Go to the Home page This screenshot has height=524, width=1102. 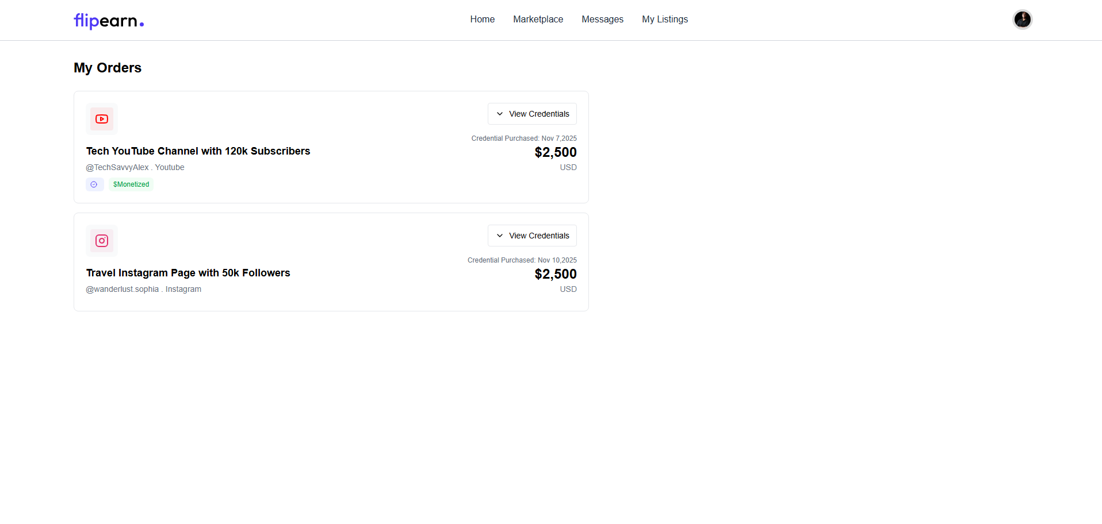(x=482, y=20)
